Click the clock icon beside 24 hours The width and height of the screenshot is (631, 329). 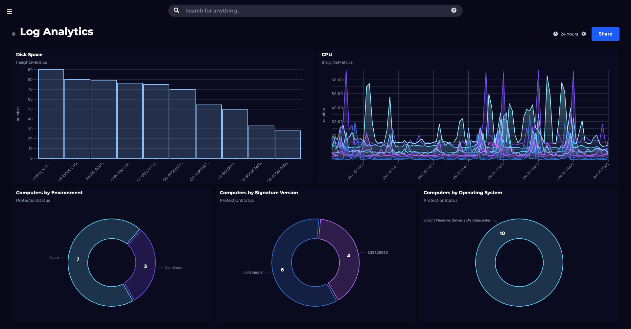pos(555,34)
